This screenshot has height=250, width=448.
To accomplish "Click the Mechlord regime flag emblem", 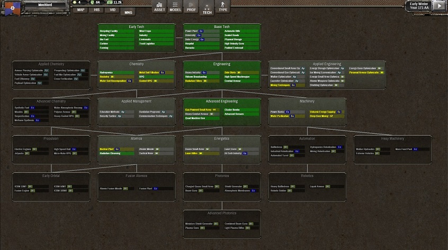I will click(x=13, y=8).
